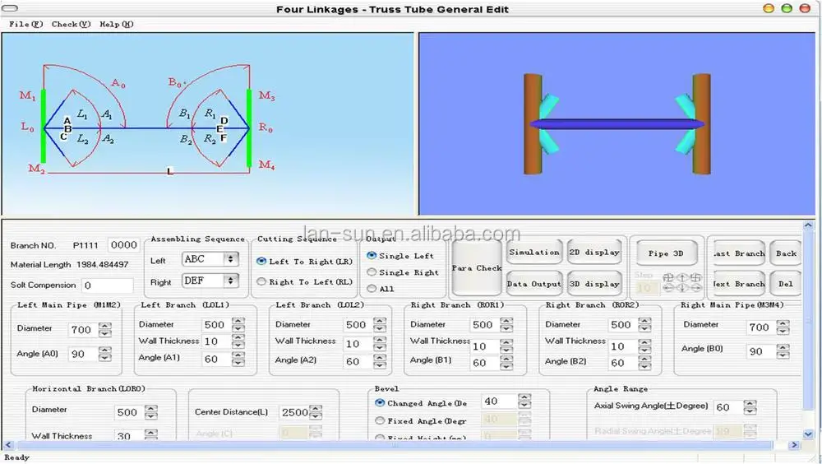The width and height of the screenshot is (822, 464).
Task: Open the Pipe 3D view
Action: 666,253
